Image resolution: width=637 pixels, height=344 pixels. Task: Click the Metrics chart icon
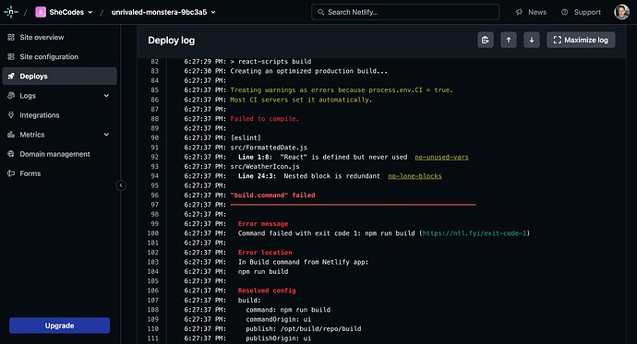(x=11, y=135)
